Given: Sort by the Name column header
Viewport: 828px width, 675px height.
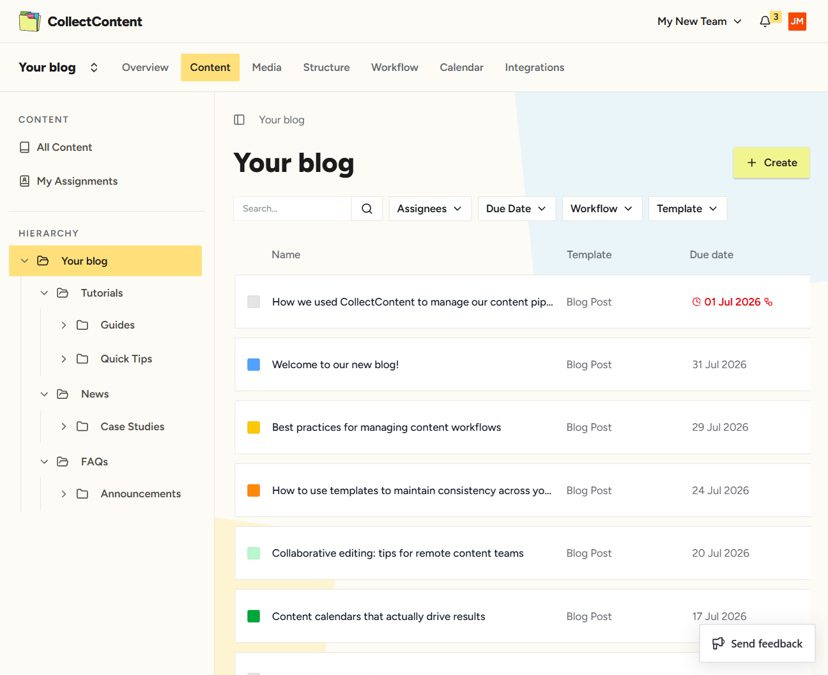Looking at the screenshot, I should [x=286, y=254].
